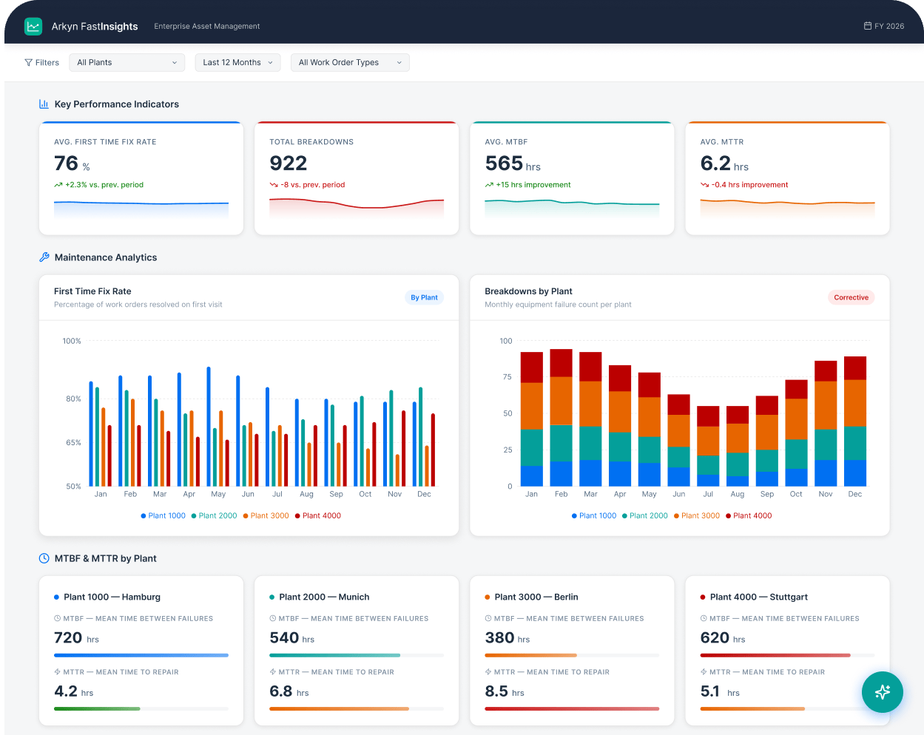
Task: Click the AI sparkle floating action button
Action: pyautogui.click(x=882, y=692)
